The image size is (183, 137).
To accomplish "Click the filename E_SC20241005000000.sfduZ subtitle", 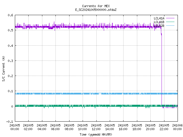I will click(x=96, y=10).
